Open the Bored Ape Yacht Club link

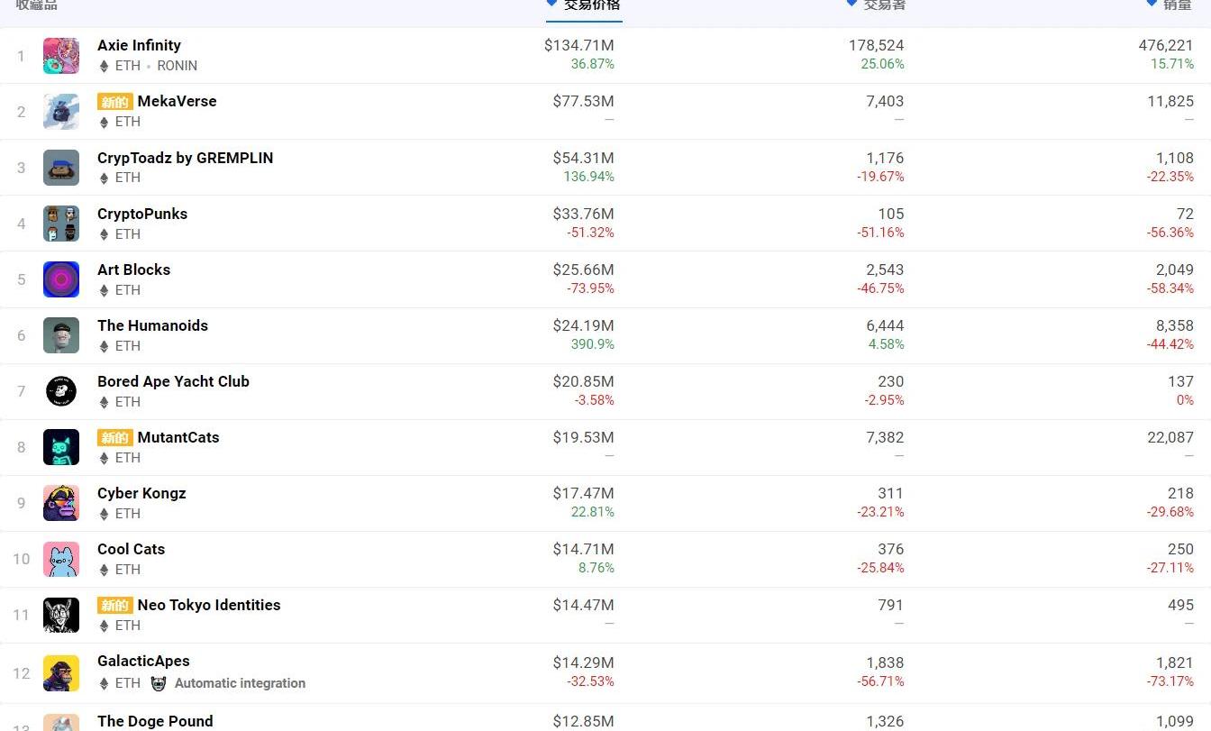[x=173, y=381]
